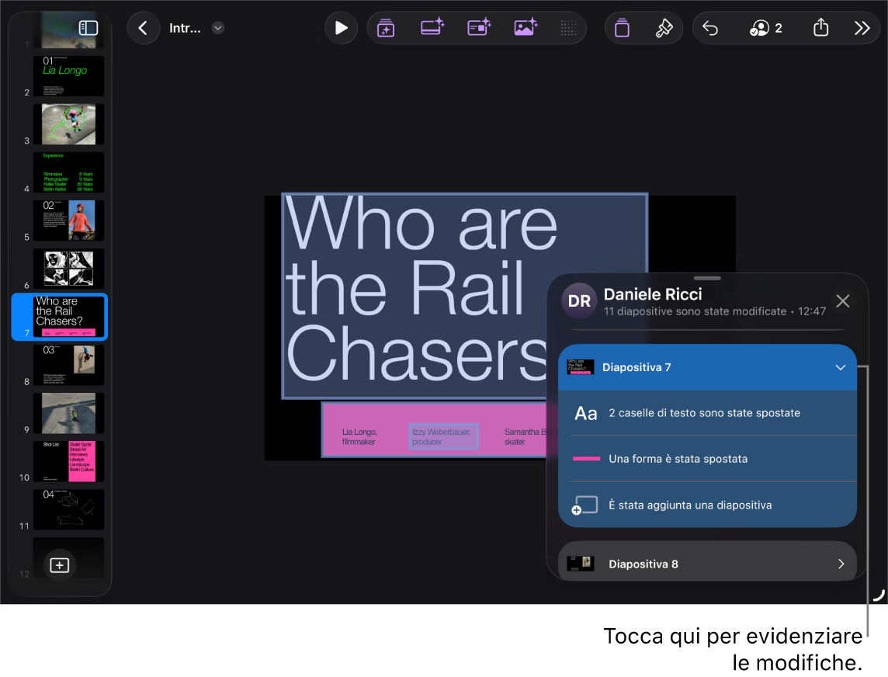This screenshot has height=677, width=888.
Task: Open the insert media image icon
Action: tap(525, 27)
